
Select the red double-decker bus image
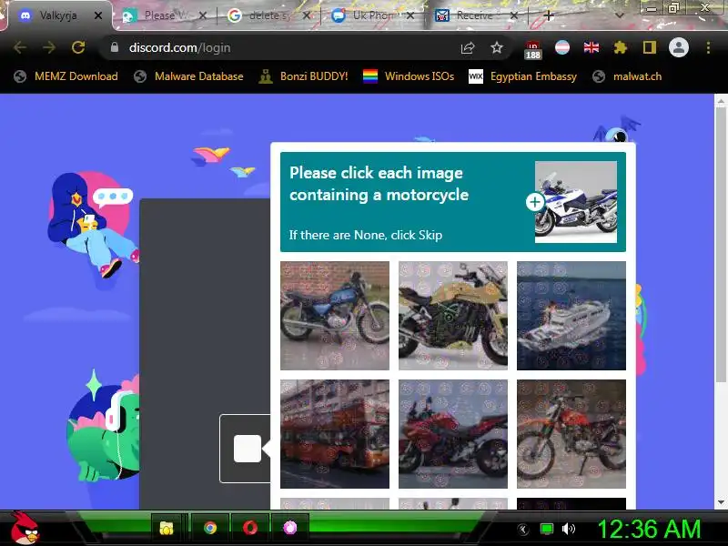[x=335, y=434]
